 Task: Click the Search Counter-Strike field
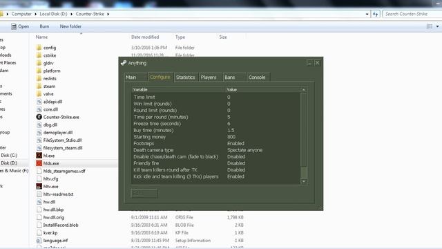(x=412, y=14)
